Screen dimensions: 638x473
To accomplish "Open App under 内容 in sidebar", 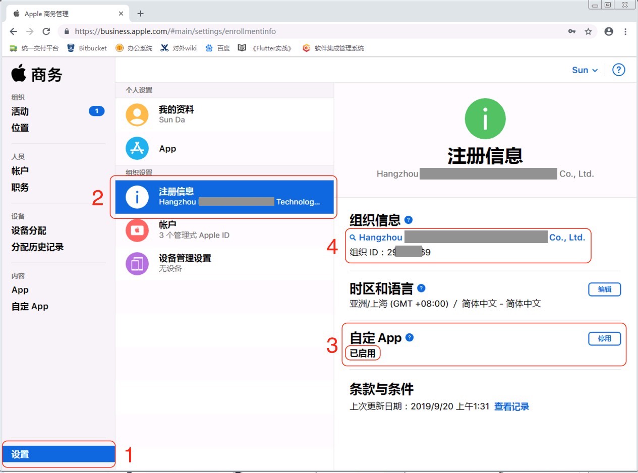I will point(20,290).
